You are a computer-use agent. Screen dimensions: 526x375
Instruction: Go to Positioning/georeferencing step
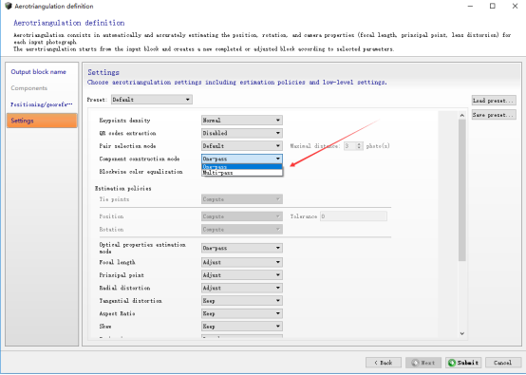tap(42, 104)
